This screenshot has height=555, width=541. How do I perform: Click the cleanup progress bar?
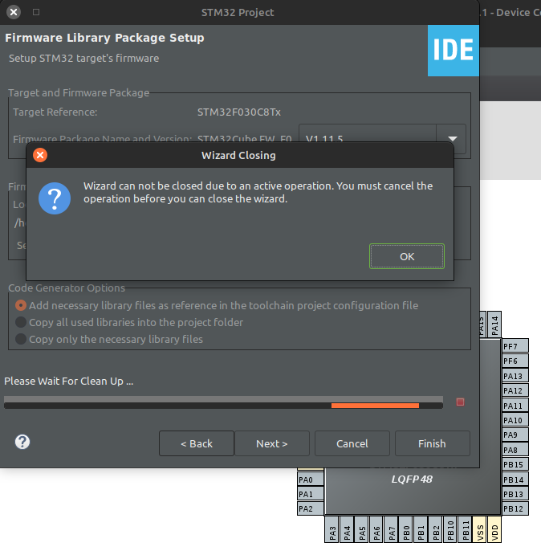click(223, 402)
